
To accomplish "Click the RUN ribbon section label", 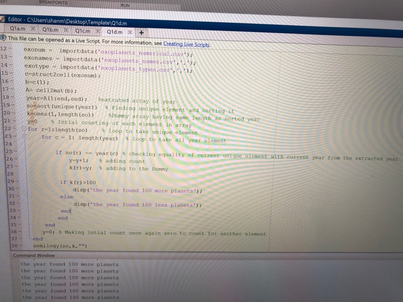I will (x=125, y=5).
